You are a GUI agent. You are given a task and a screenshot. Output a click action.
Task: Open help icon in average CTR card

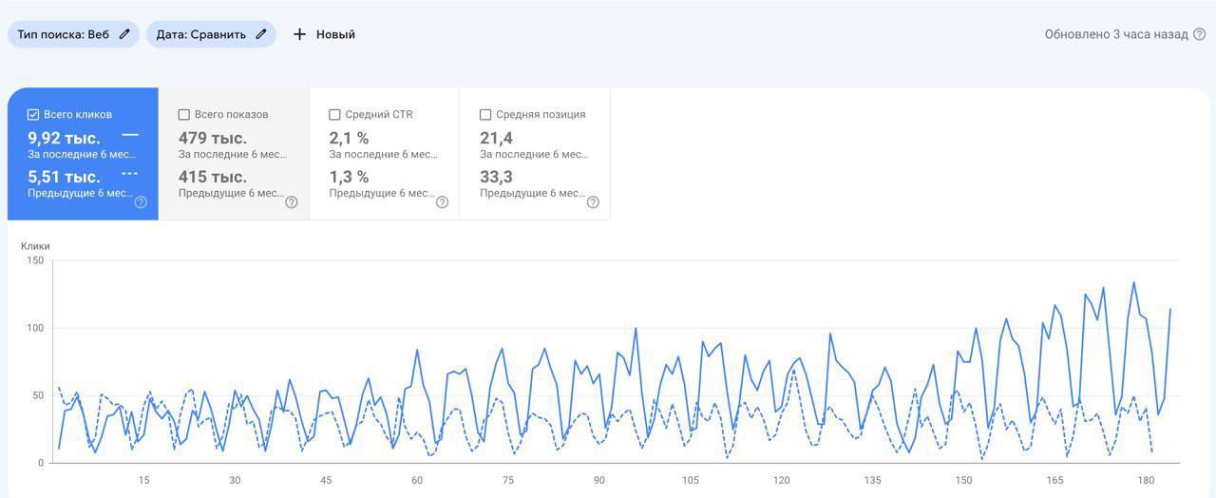[x=442, y=201]
